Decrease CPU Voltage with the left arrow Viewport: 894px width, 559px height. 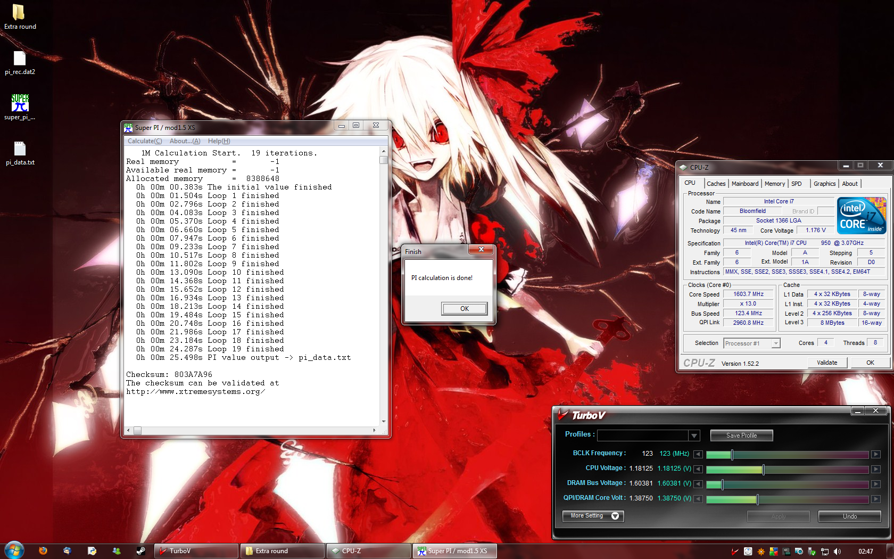point(698,469)
